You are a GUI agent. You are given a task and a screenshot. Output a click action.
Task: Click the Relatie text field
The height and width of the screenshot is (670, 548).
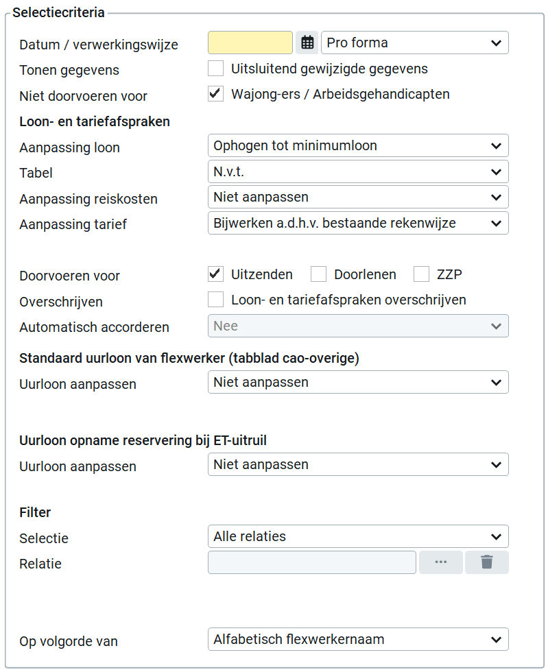[312, 562]
